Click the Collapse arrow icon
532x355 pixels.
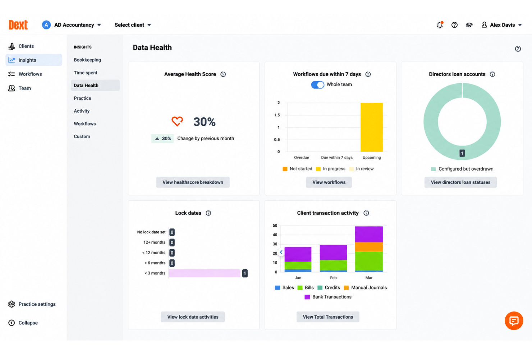pos(12,323)
